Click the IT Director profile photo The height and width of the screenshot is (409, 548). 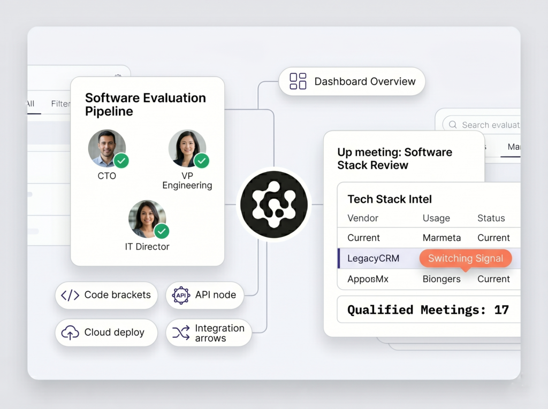(x=147, y=219)
